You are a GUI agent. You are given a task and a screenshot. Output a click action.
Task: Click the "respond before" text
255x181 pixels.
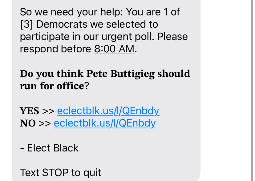pos(55,49)
